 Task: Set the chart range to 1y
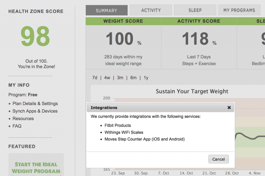[x=146, y=78]
